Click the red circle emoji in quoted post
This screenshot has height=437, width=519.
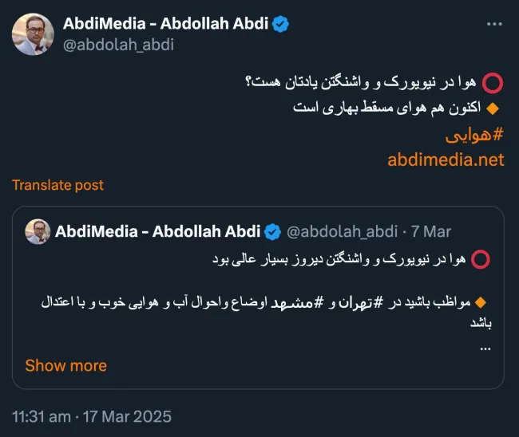tap(481, 259)
